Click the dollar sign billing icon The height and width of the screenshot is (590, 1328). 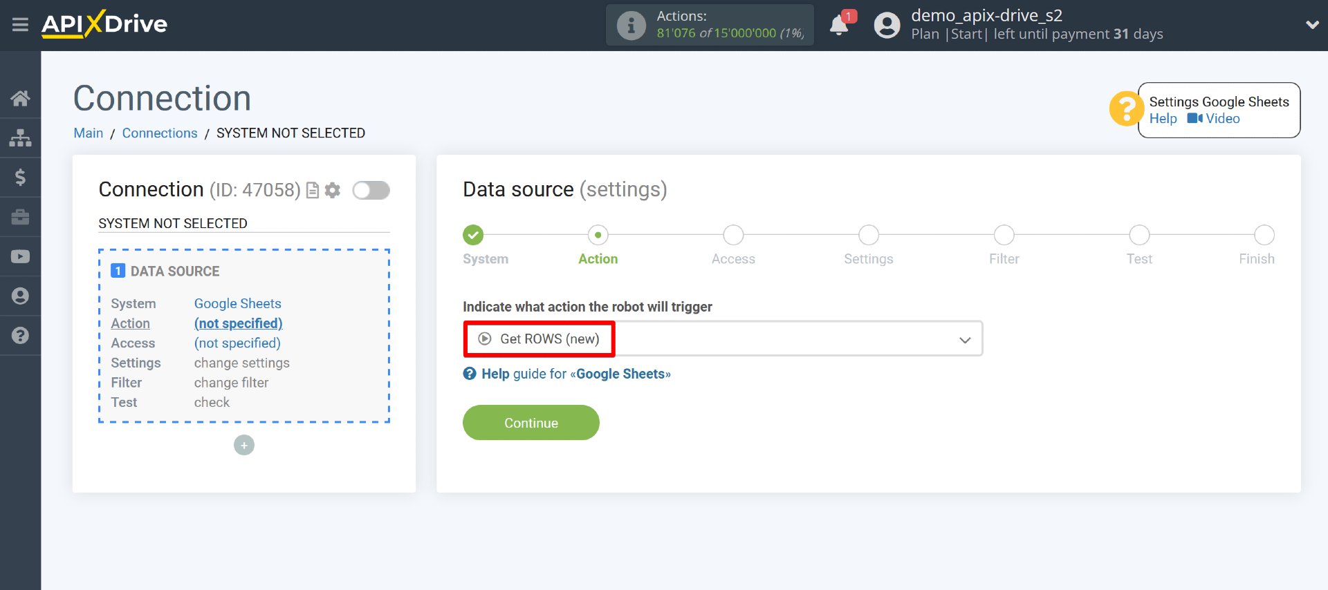click(x=20, y=178)
